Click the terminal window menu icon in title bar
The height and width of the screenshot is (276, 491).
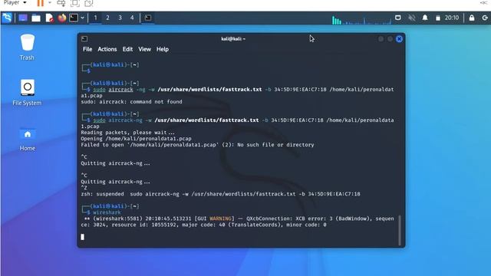click(x=84, y=39)
